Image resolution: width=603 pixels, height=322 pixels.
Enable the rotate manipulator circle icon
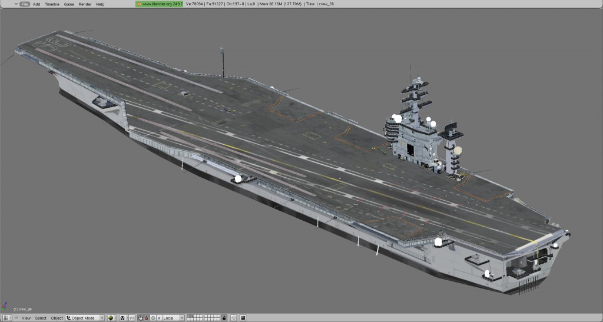coord(153,318)
